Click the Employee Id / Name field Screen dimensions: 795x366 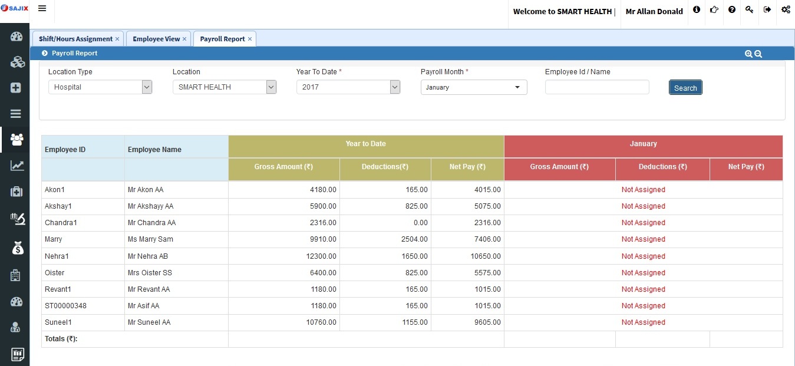point(596,87)
